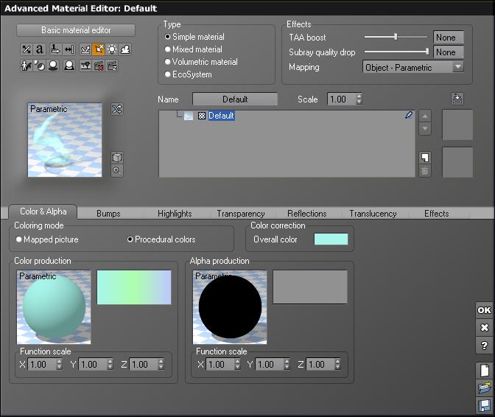
Task: Click the Default name button
Action: click(235, 99)
